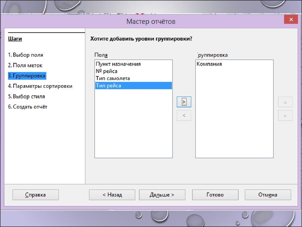This screenshot has height=227, width=302.
Task: Select step 3 'Группировка'
Action: click(27, 76)
